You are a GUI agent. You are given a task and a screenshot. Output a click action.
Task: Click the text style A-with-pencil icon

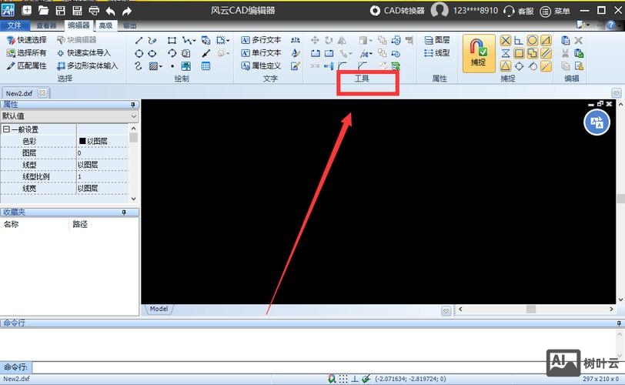pos(296,53)
